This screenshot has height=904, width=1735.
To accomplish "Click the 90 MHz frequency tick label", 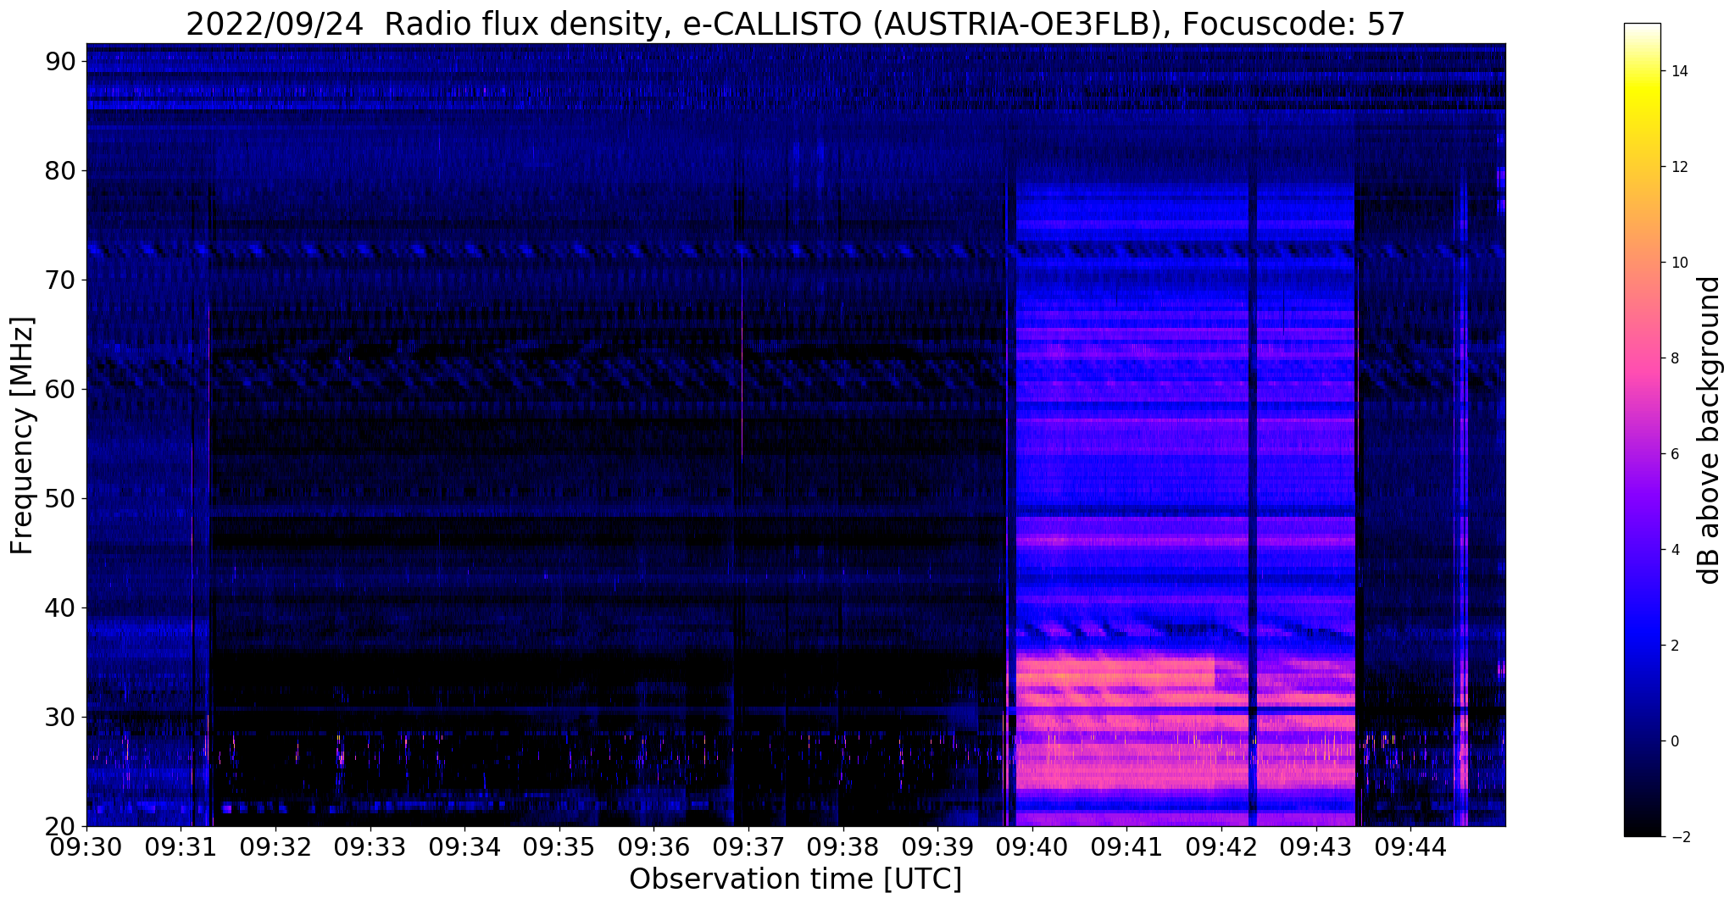I will pos(62,61).
